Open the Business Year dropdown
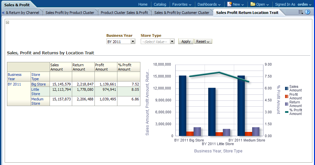 click(133, 42)
